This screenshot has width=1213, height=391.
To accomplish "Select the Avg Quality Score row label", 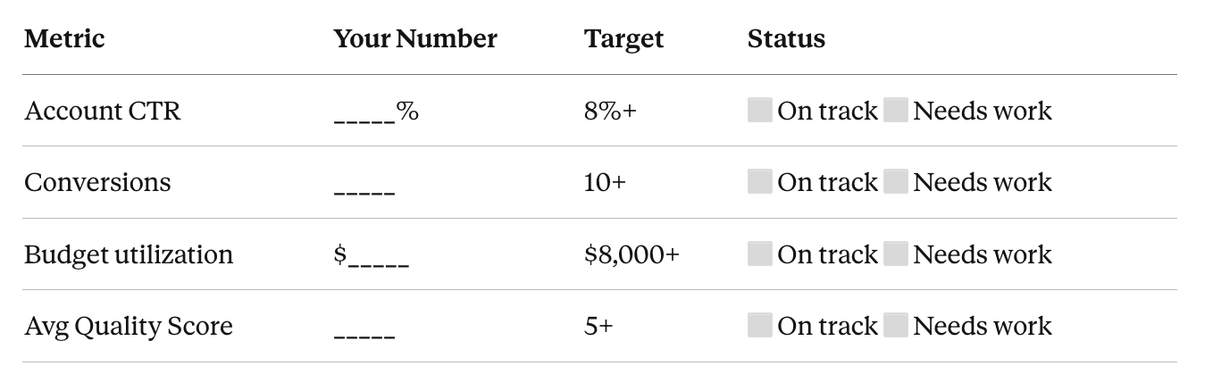I will (x=129, y=327).
